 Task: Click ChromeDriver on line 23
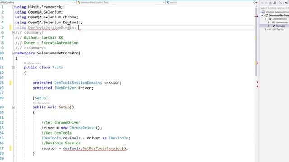tap(82, 128)
